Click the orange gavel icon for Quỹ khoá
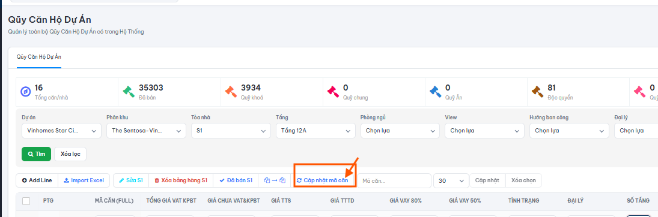The image size is (658, 217). (x=231, y=92)
